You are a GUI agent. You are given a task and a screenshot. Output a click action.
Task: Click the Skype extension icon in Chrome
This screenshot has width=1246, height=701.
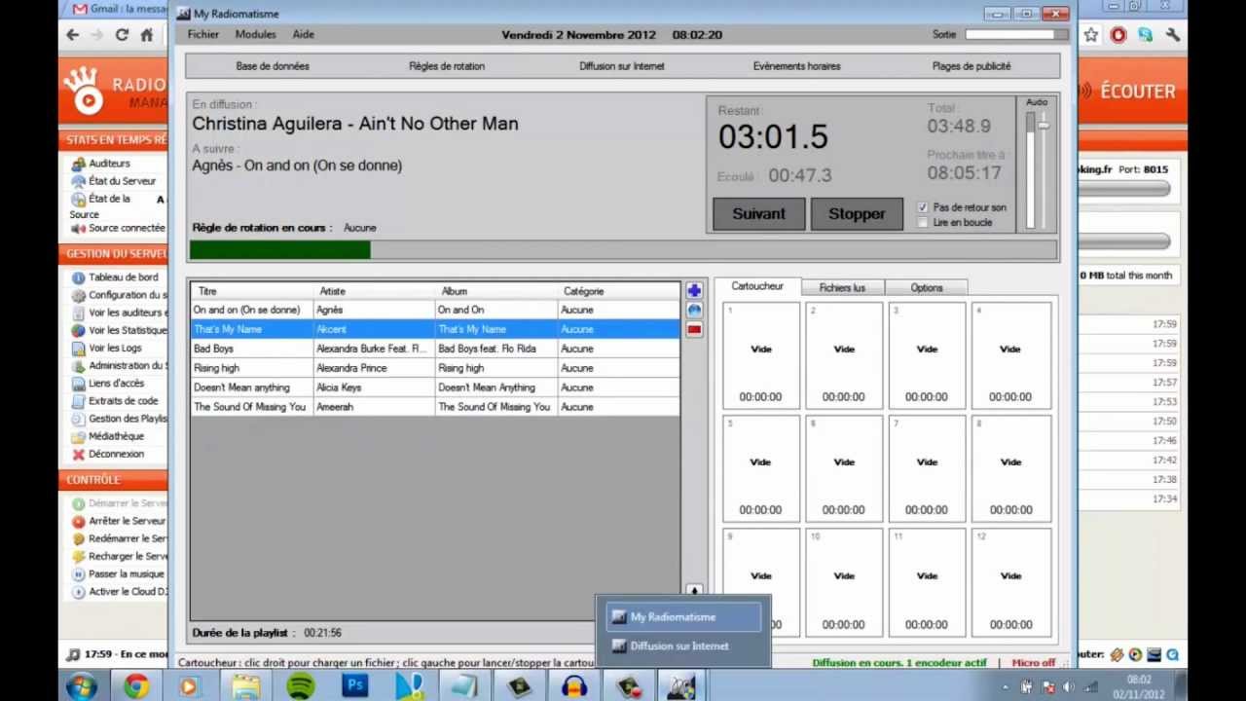tap(1146, 35)
